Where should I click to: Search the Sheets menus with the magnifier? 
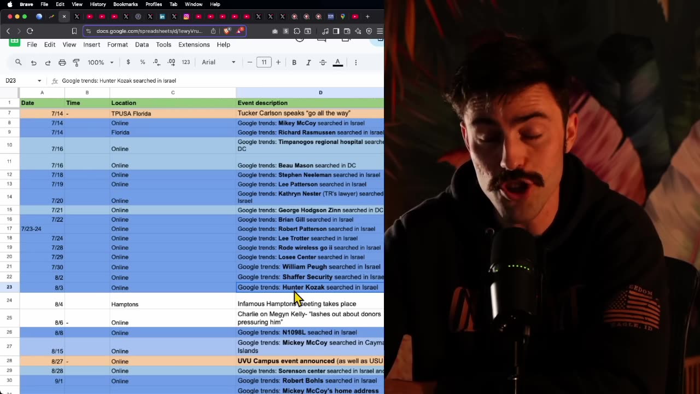pyautogui.click(x=19, y=62)
